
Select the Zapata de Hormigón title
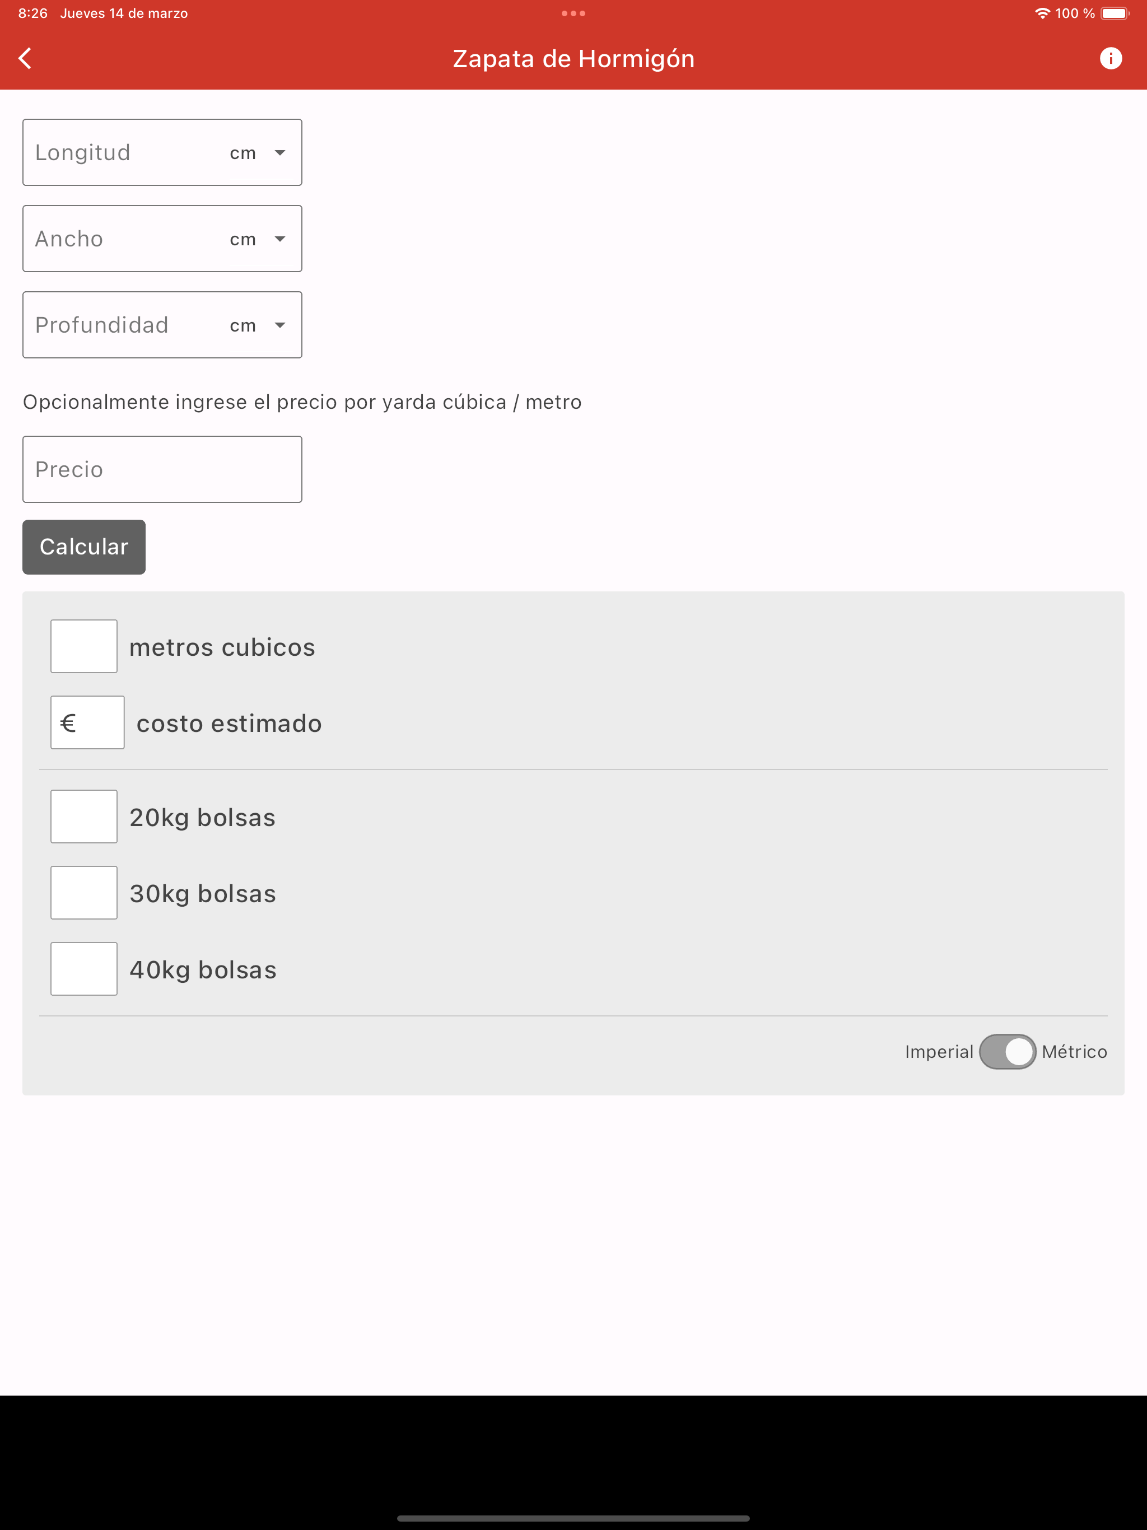tap(573, 58)
